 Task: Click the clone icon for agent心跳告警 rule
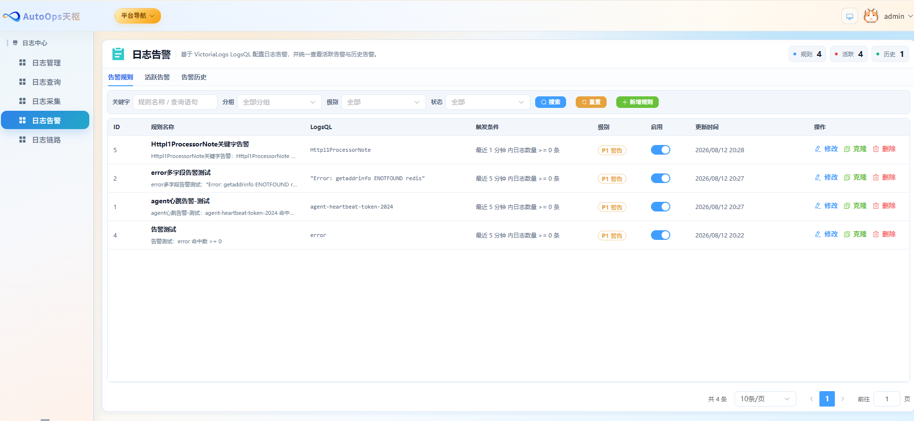847,206
